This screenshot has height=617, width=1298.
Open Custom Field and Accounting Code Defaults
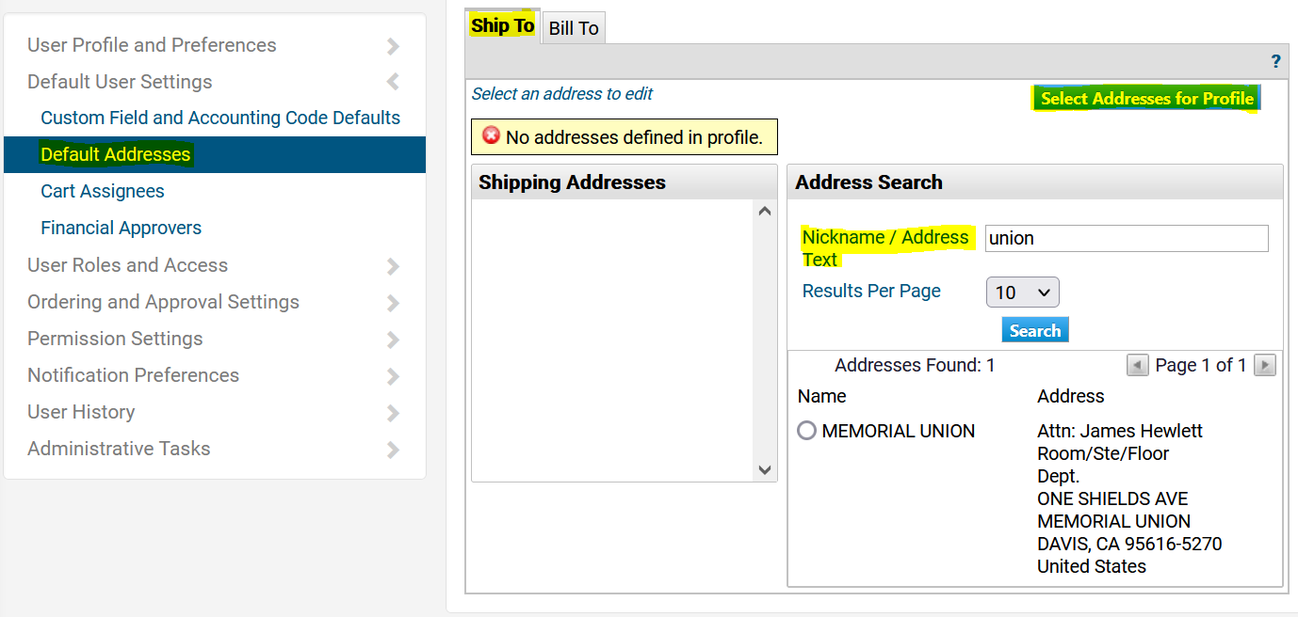[220, 118]
